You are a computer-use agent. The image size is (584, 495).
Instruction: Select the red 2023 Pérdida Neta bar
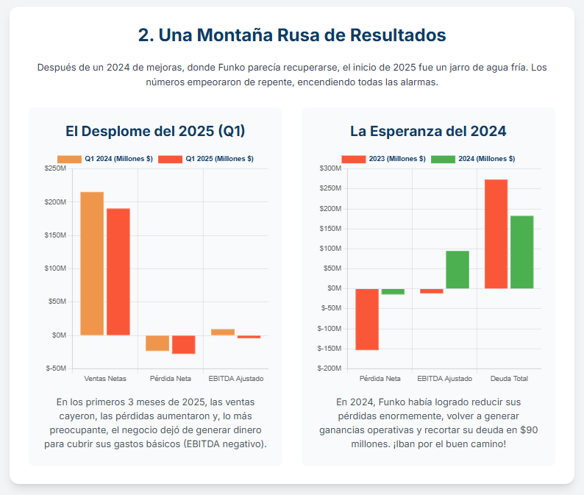click(367, 319)
